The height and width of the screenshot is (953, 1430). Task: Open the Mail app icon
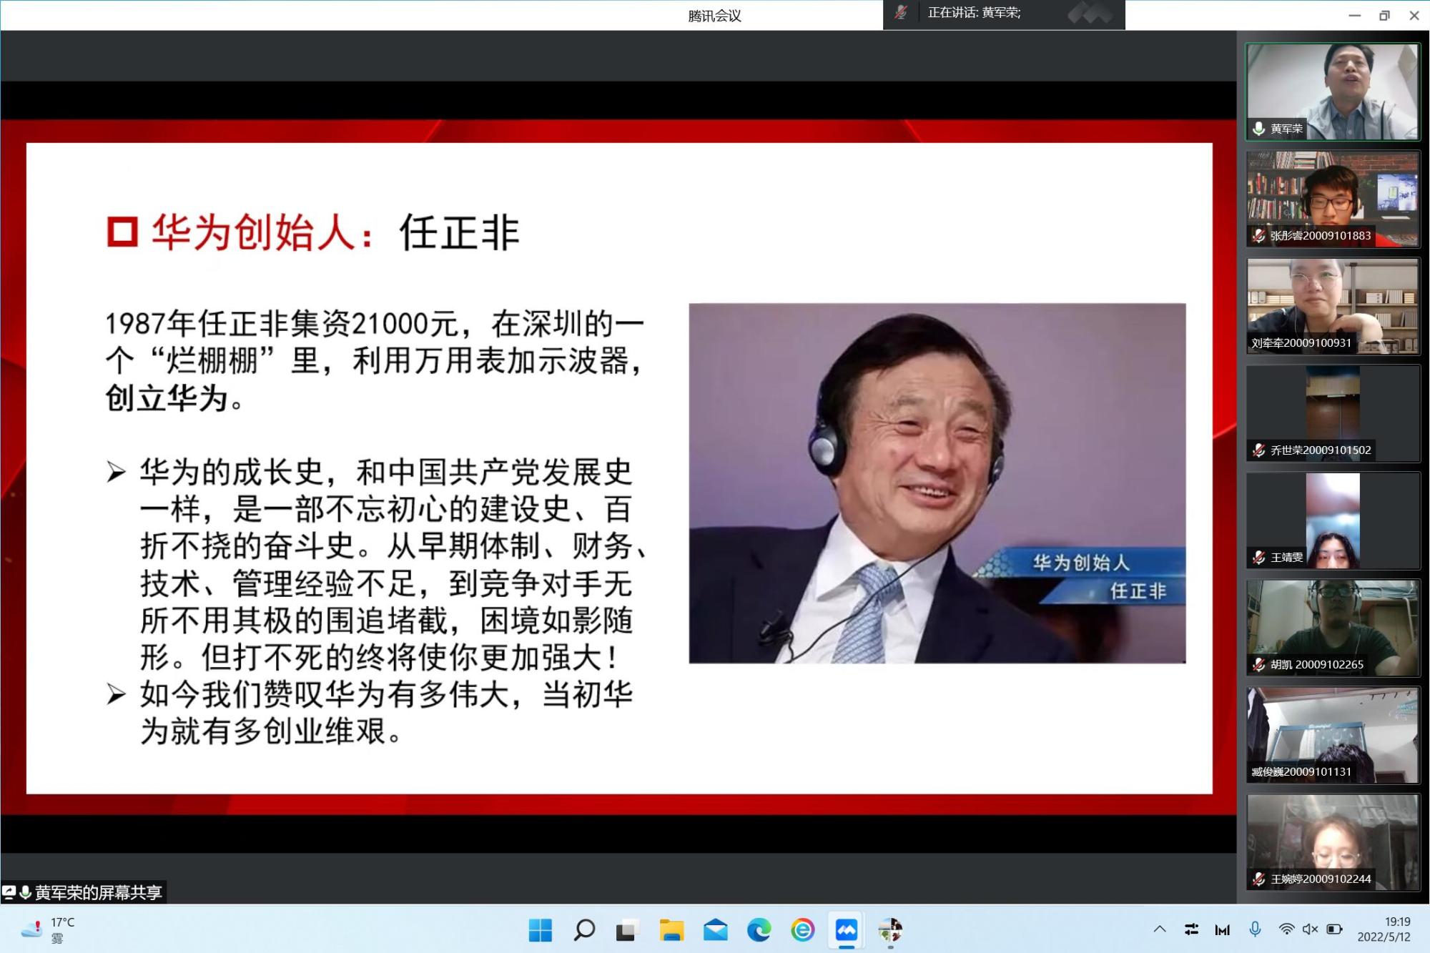715,930
